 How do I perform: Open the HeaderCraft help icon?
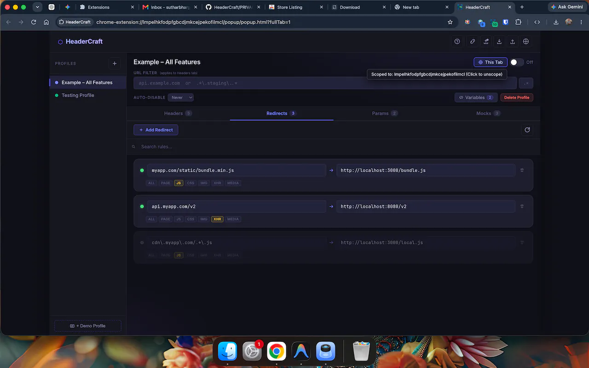457,41
